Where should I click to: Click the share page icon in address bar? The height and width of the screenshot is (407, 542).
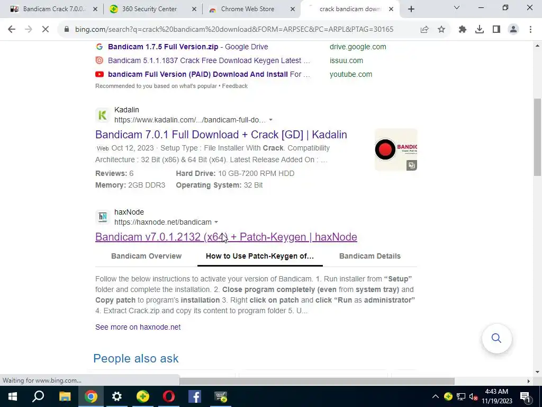pyautogui.click(x=424, y=30)
